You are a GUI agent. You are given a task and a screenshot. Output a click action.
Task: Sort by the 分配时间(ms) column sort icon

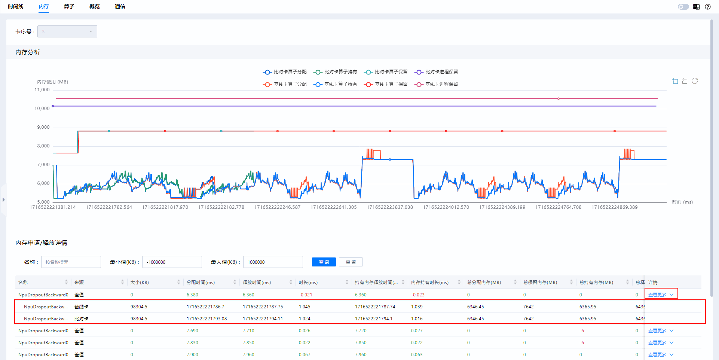(x=235, y=282)
